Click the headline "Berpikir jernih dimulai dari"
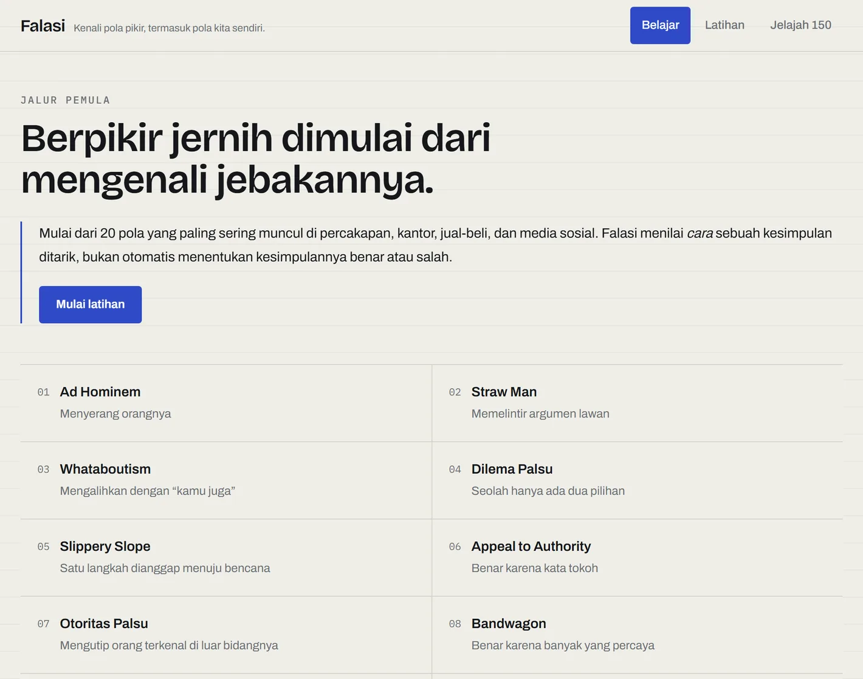Image resolution: width=863 pixels, height=679 pixels. coord(256,138)
